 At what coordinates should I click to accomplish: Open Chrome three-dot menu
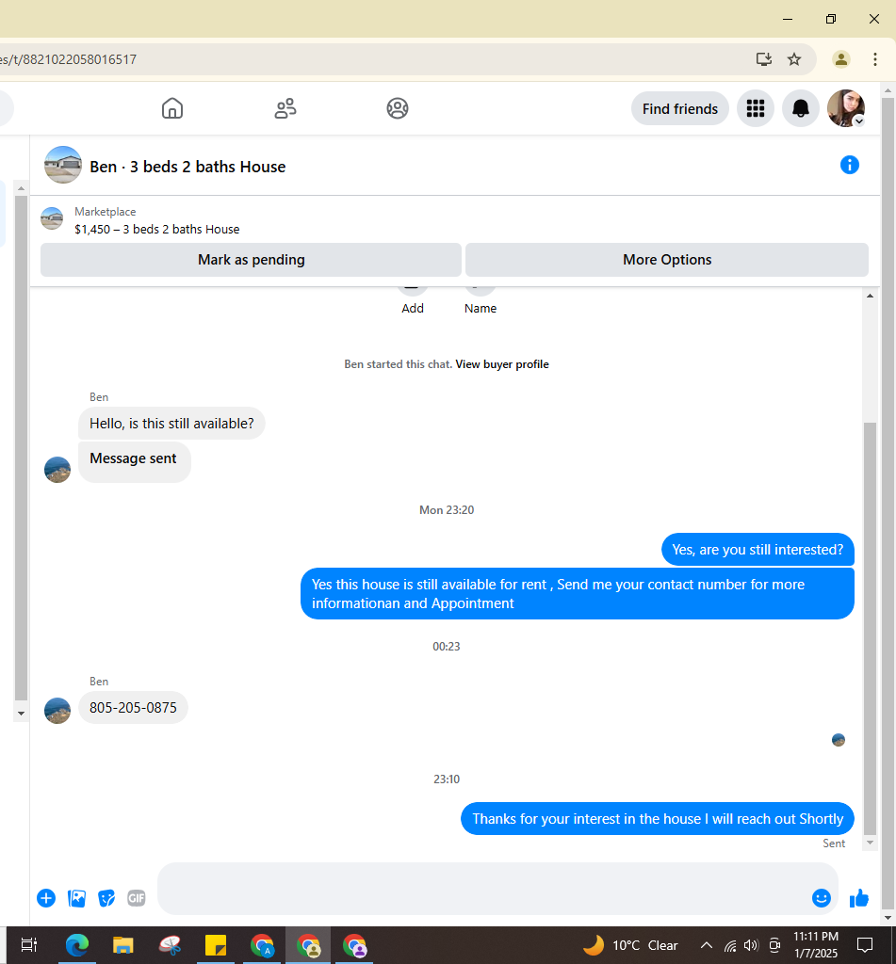pos(875,59)
